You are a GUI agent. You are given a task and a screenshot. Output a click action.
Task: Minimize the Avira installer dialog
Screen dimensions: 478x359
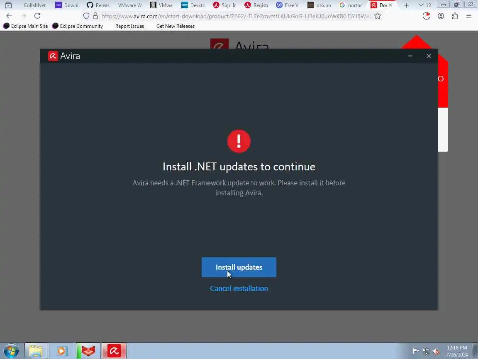(410, 56)
